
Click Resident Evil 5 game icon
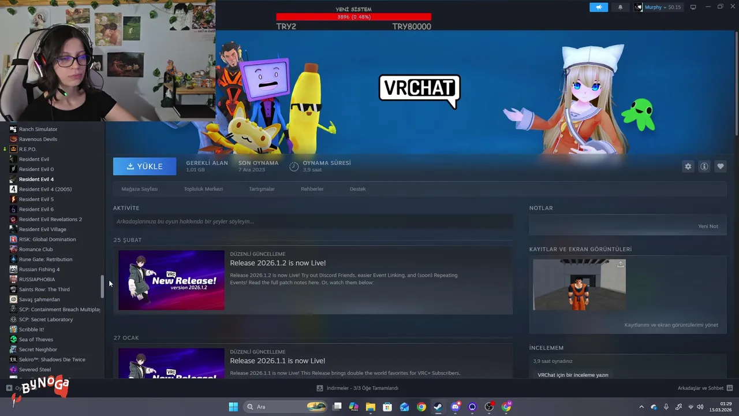(x=13, y=199)
